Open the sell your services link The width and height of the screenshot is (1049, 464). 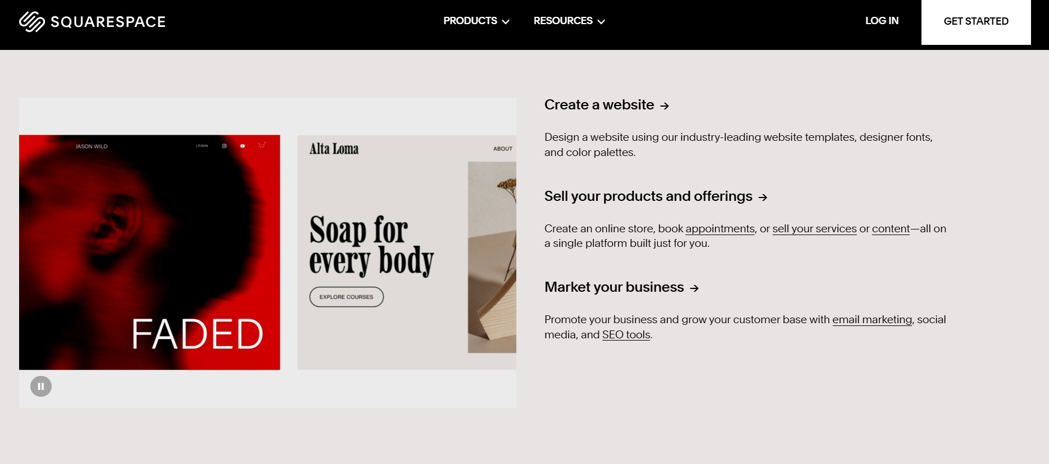click(x=814, y=228)
